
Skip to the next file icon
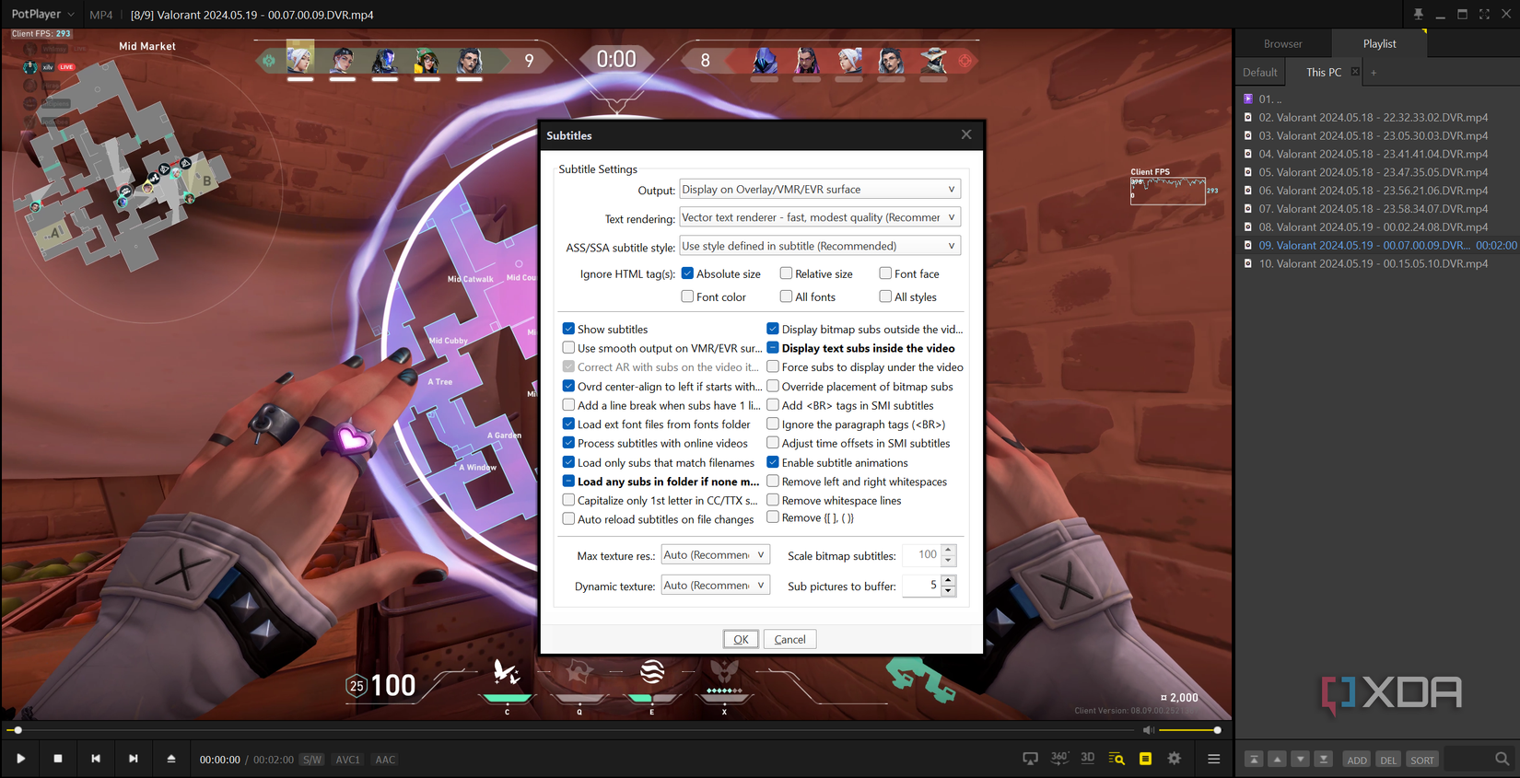point(134,759)
